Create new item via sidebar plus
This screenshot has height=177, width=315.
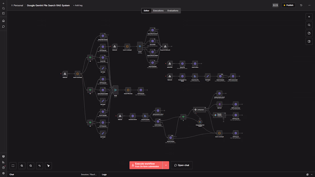3,3
